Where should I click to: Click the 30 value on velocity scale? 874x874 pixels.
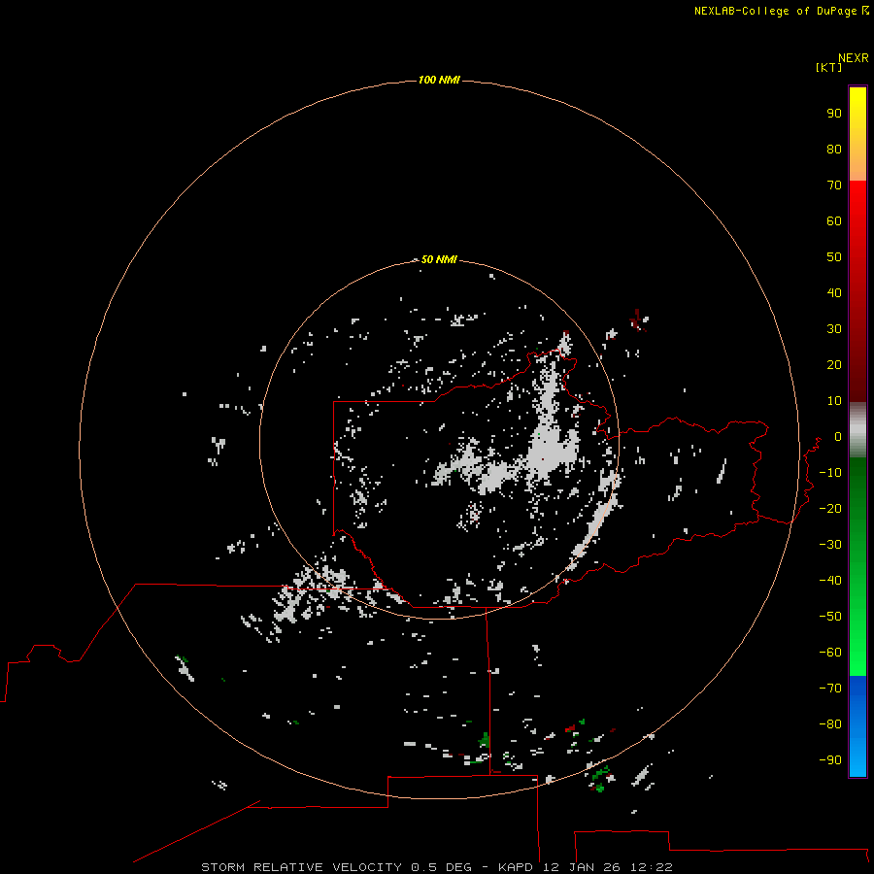tap(834, 329)
